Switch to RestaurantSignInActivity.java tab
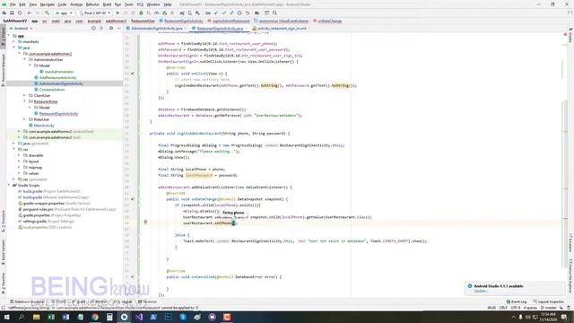574x323 pixels. [220, 28]
